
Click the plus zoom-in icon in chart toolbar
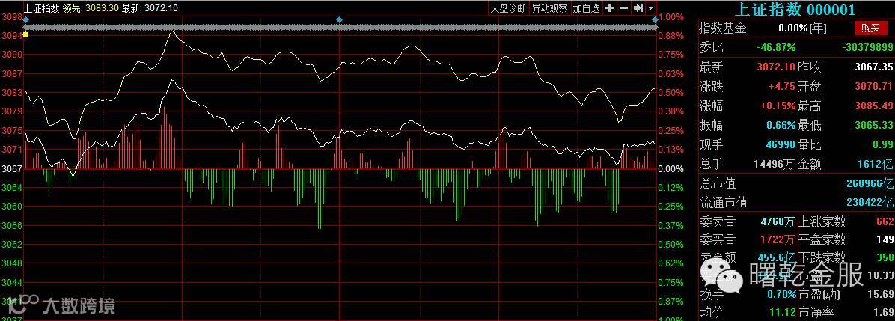[x=610, y=8]
